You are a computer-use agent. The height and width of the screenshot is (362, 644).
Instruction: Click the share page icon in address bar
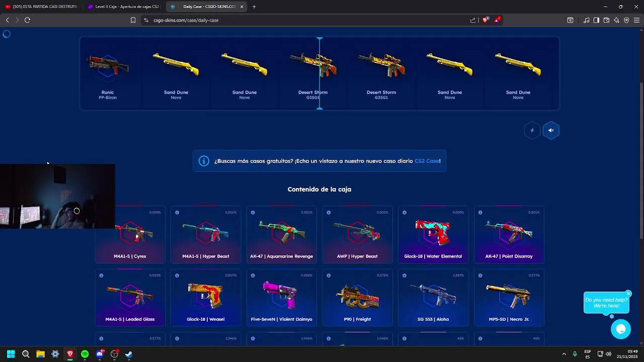[x=473, y=20]
